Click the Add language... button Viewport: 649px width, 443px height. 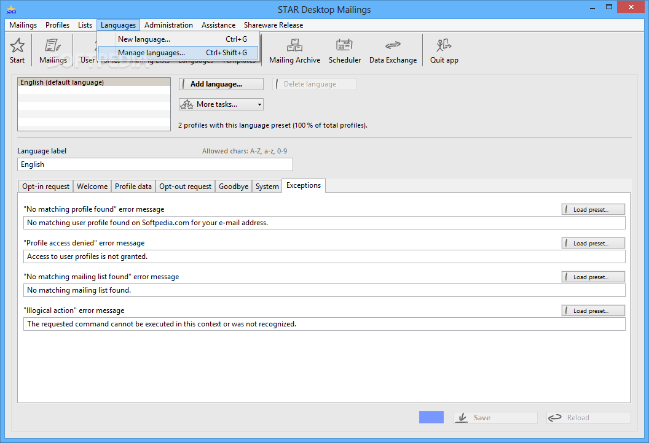point(221,84)
